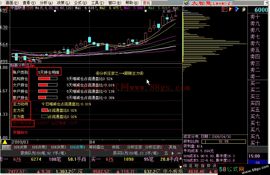Switch to the DDE决策3 tab
This screenshot has height=175, width=270.
58,147
